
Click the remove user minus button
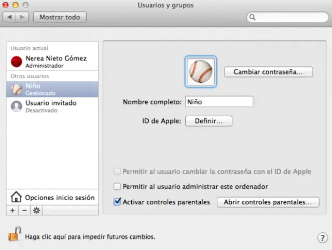pos(24,210)
